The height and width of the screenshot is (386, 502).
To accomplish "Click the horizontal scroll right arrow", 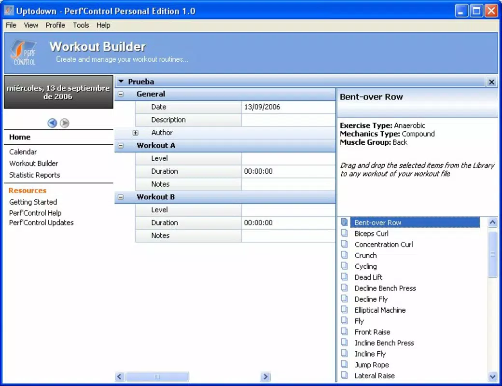I will (x=265, y=377).
